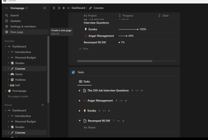Select the Tasks table view tab
This screenshot has width=208, height=140.
pyautogui.click(x=84, y=81)
